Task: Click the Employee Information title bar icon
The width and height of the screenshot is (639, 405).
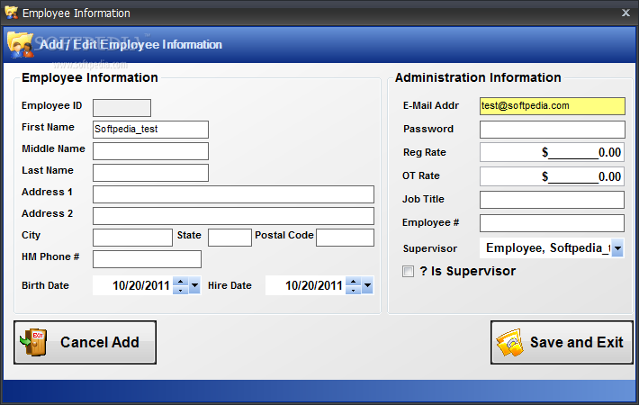Action: click(x=11, y=13)
